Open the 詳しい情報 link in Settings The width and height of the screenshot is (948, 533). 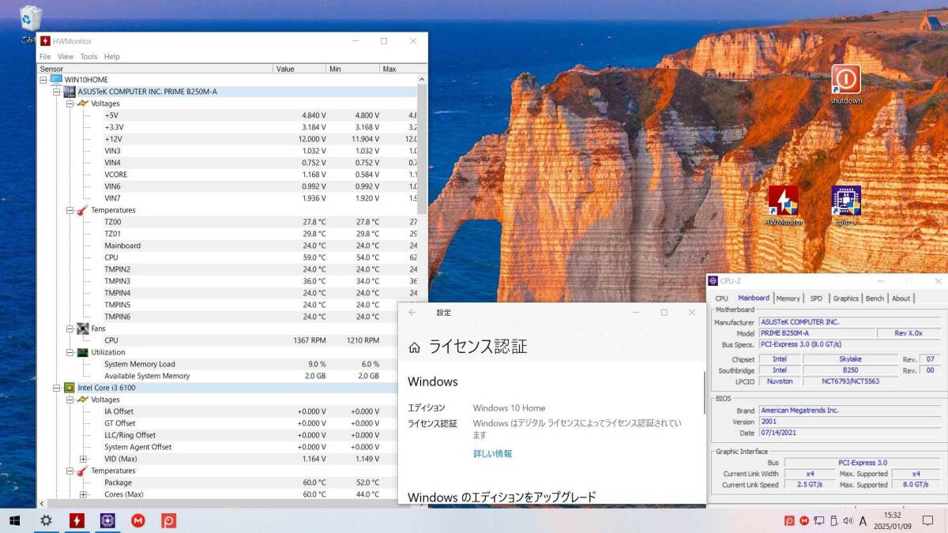492,454
